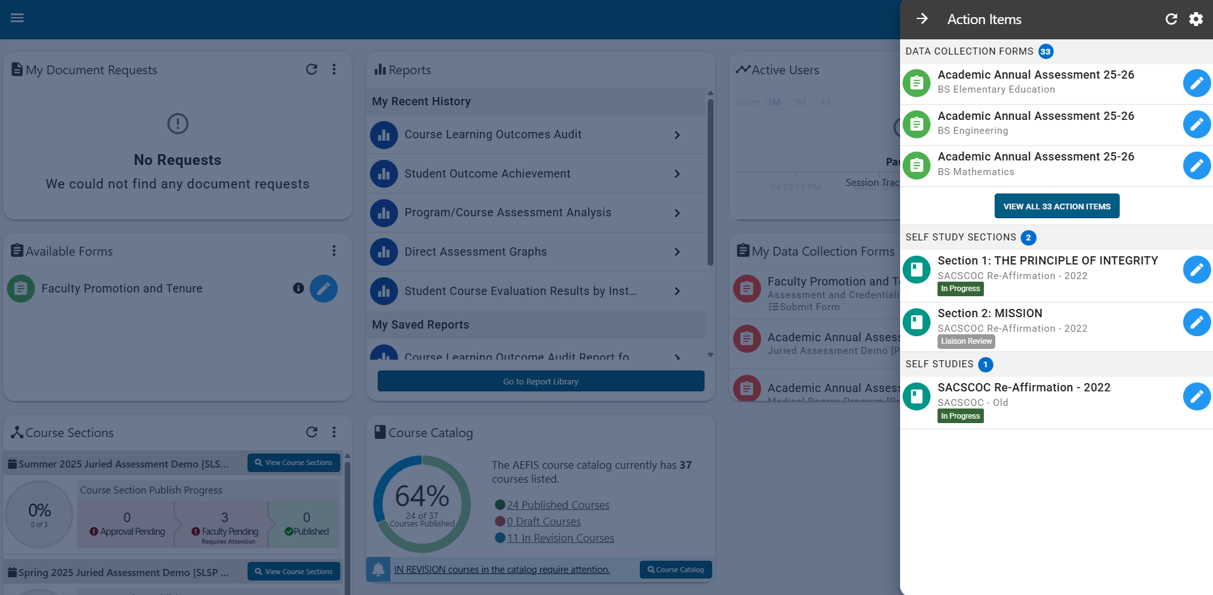Screen dimensions: 1213x595
Task: Select Approval Pending progress step
Action: click(x=127, y=525)
